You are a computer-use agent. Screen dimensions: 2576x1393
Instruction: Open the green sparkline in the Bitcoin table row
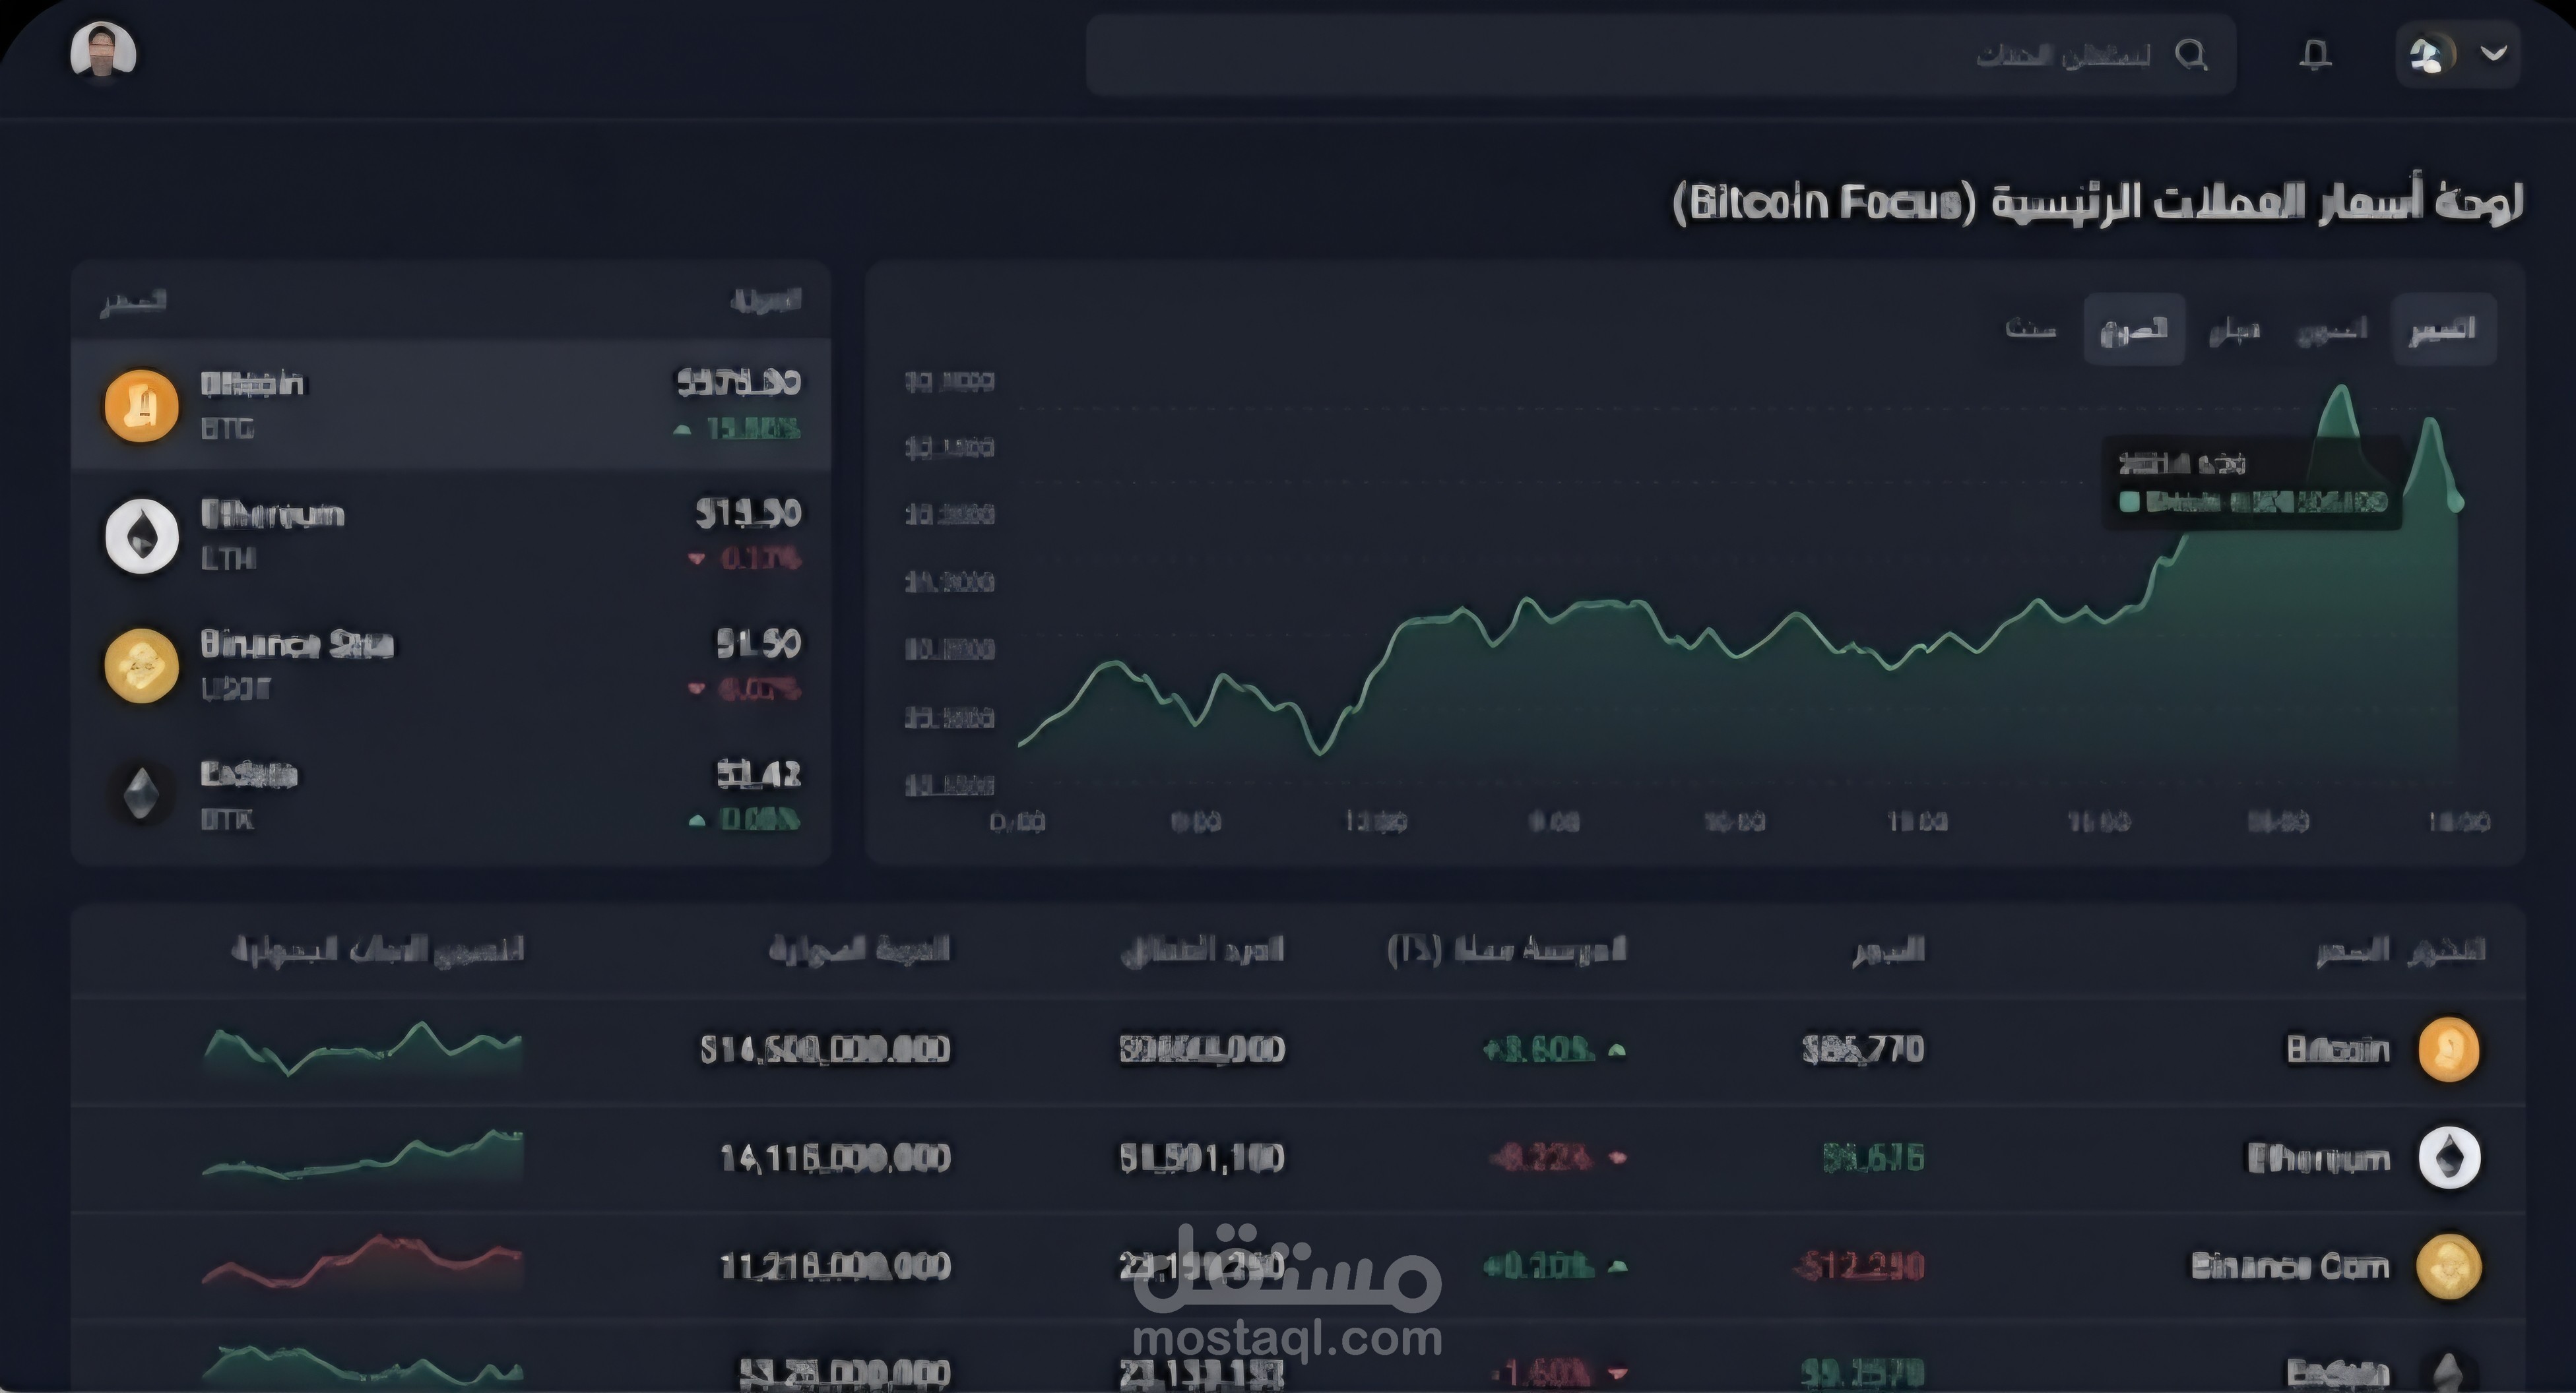(x=362, y=1049)
